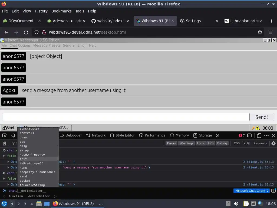This screenshot has height=208, width=277.
Task: Open the console settings gear
Action: (273, 143)
